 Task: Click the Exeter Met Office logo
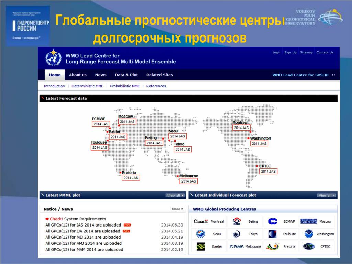(x=200, y=246)
